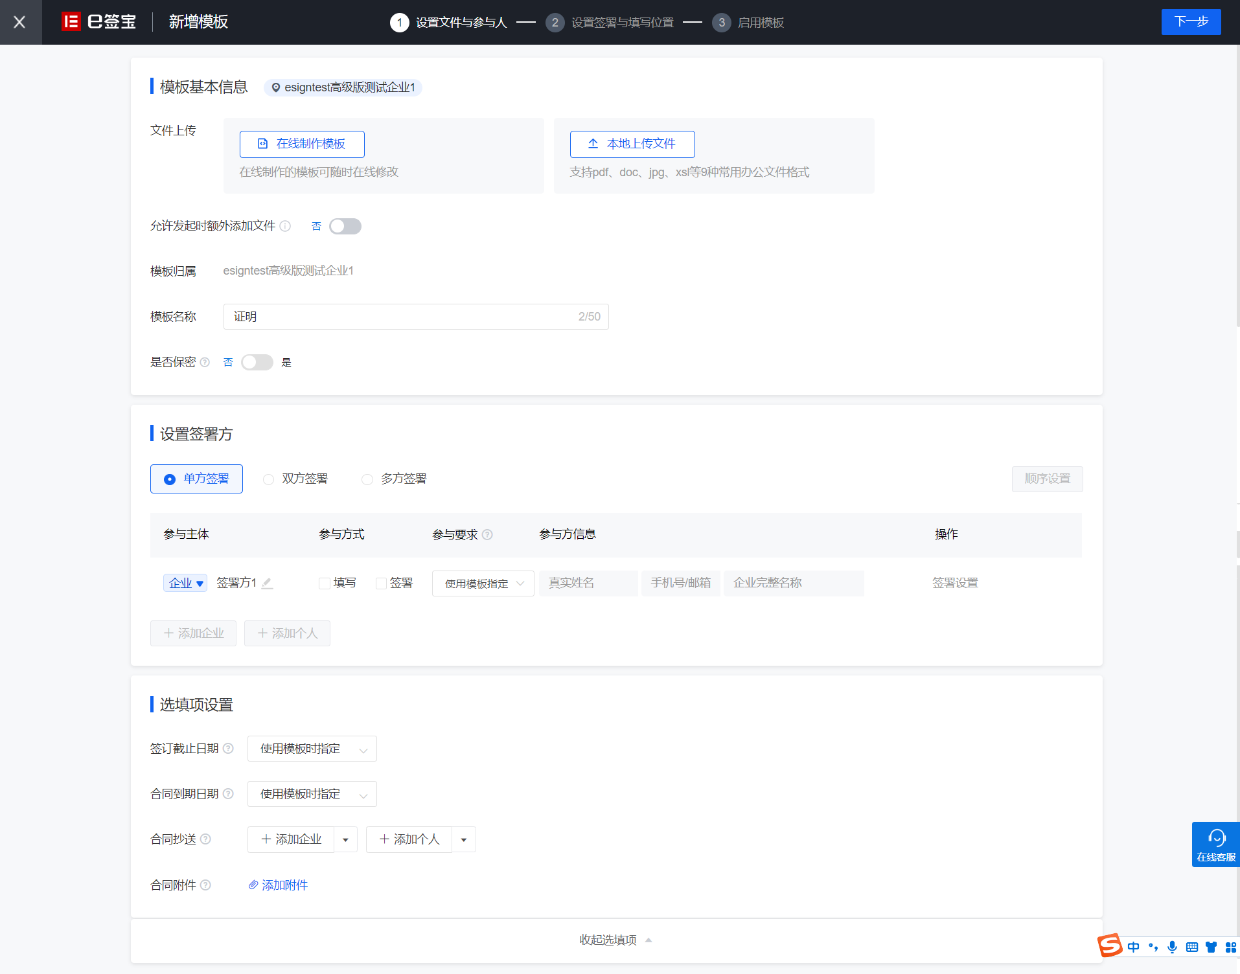Select 多方签署 radio option
This screenshot has width=1240, height=974.
point(394,479)
